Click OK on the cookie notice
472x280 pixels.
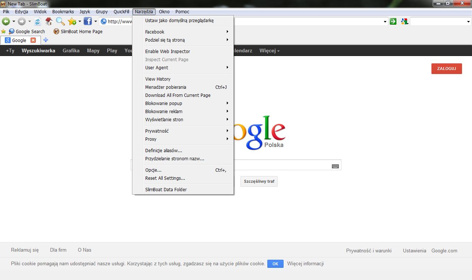275,264
